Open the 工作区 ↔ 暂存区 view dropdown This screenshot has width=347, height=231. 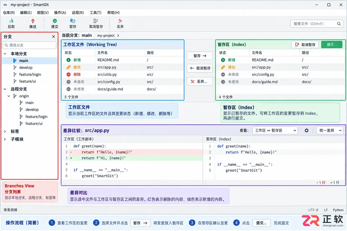coord(275,130)
